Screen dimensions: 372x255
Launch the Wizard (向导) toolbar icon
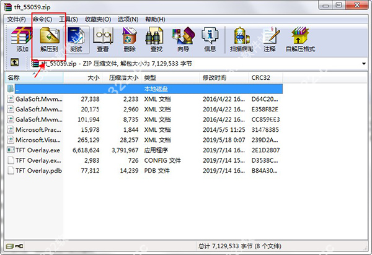click(183, 36)
